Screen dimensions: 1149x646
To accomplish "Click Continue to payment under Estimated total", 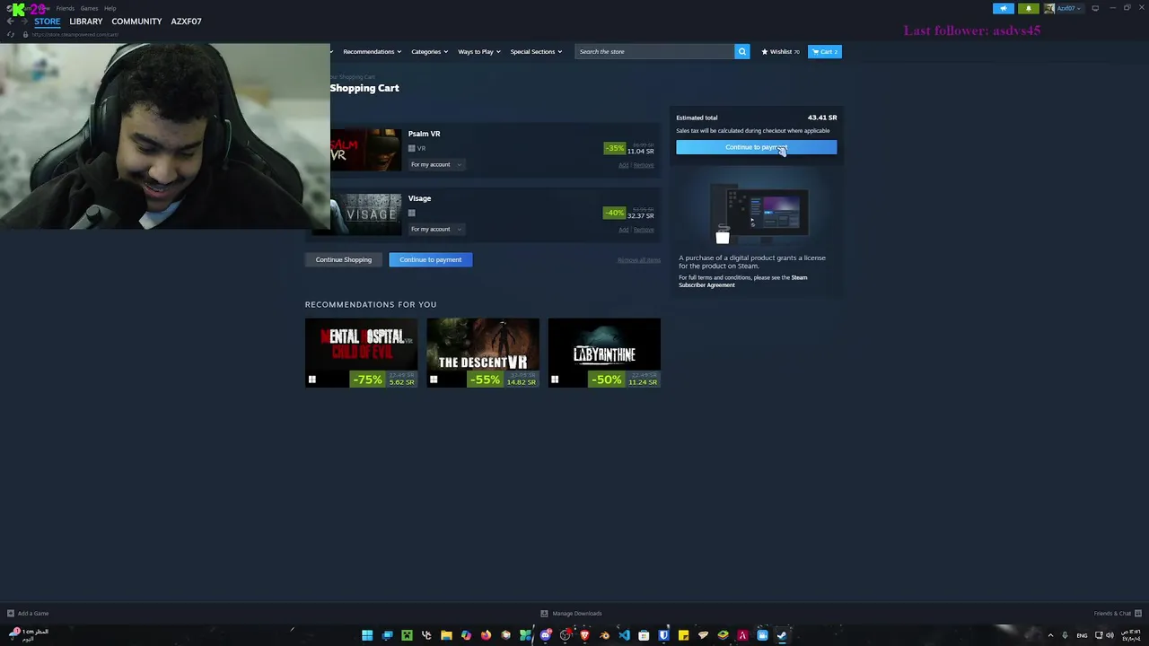I will pos(756,147).
